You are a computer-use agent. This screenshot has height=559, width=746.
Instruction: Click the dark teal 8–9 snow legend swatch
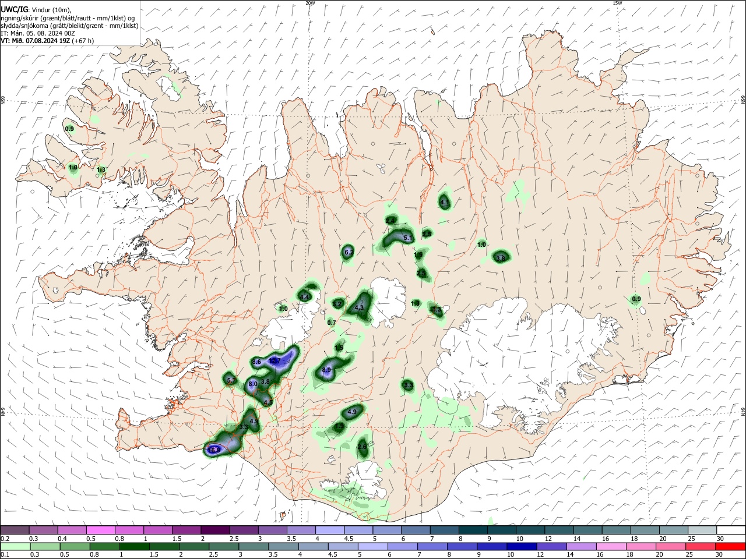coord(473,530)
